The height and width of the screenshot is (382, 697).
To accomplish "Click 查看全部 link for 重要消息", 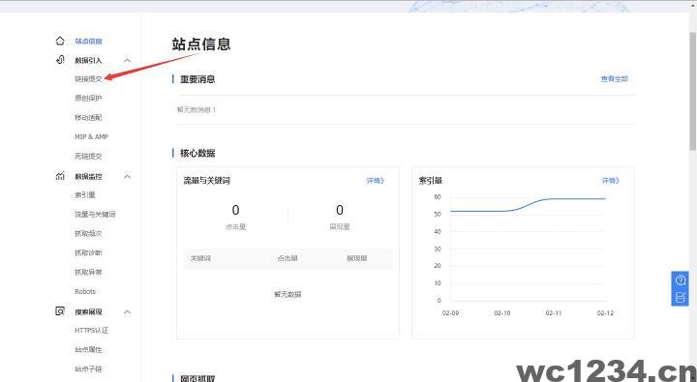I will pyautogui.click(x=615, y=78).
